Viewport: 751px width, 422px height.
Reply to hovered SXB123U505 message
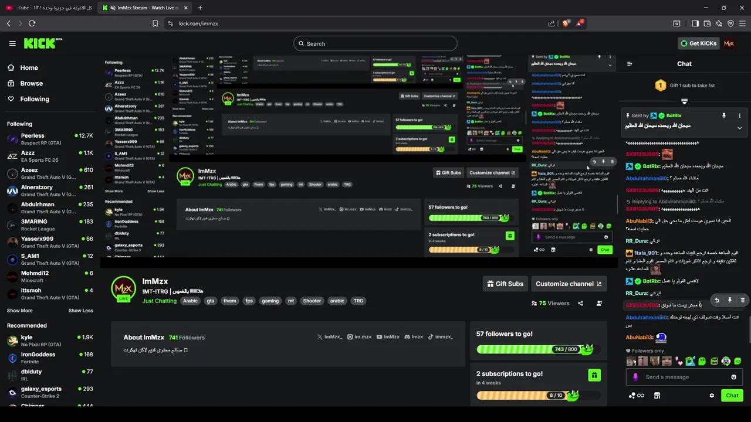point(717,300)
